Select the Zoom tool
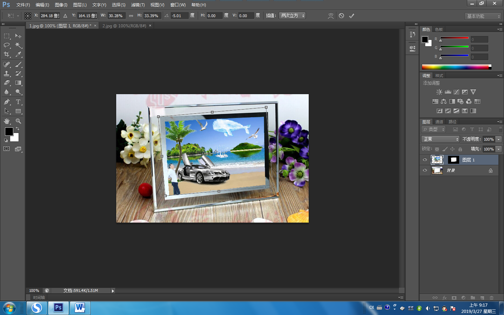504x315 pixels. (x=18, y=121)
